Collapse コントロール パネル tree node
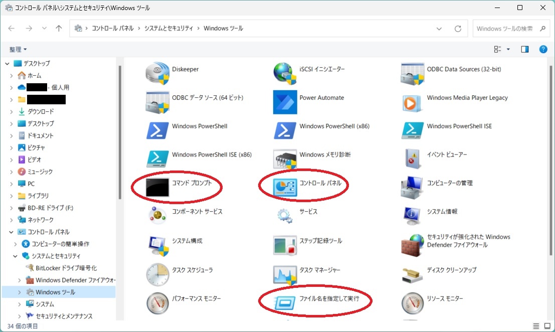This screenshot has height=332, width=555. [x=12, y=232]
